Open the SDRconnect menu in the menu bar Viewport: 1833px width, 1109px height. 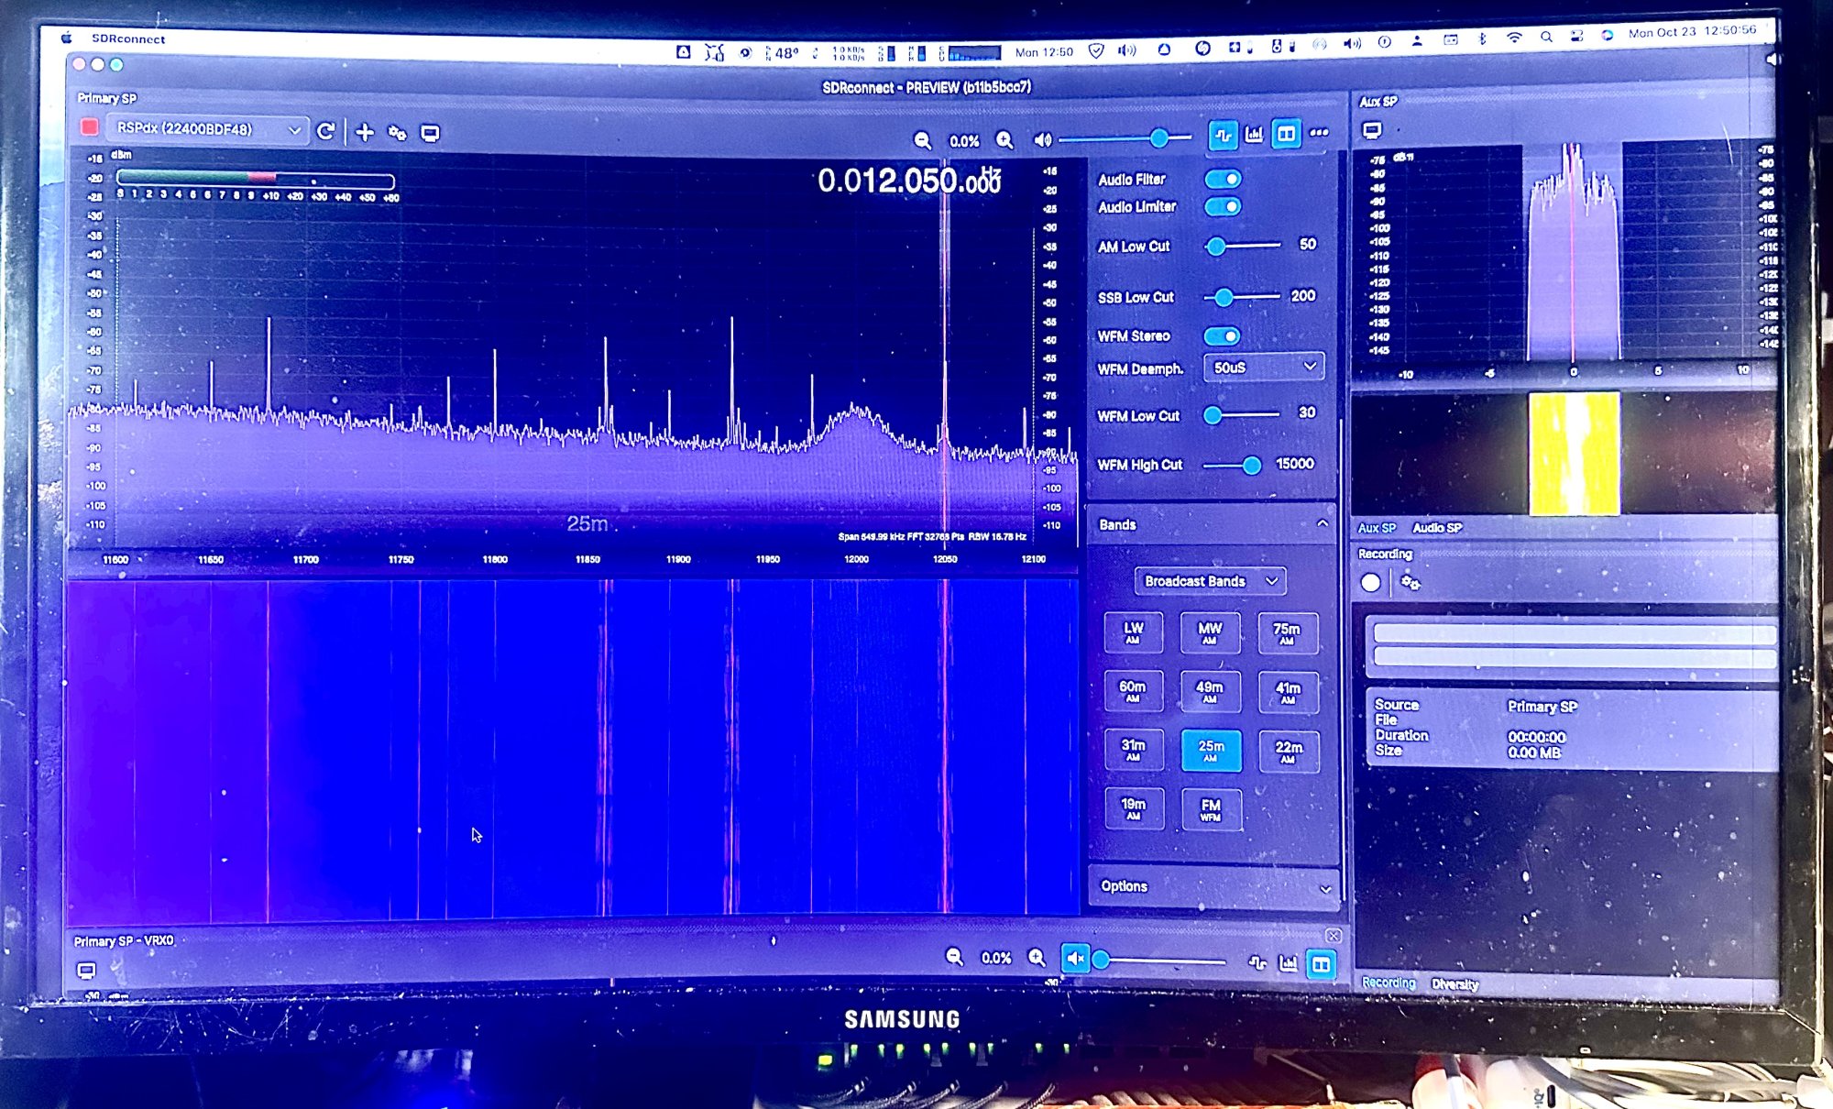coord(128,38)
